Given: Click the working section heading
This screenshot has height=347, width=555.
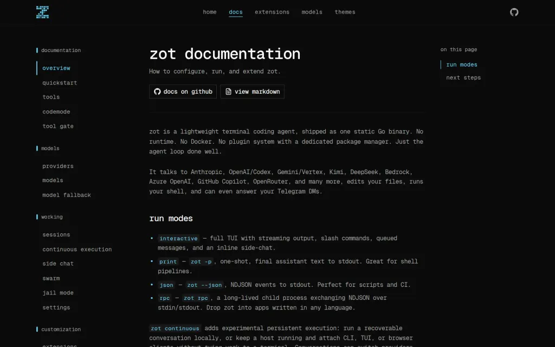Looking at the screenshot, I should click(x=51, y=217).
